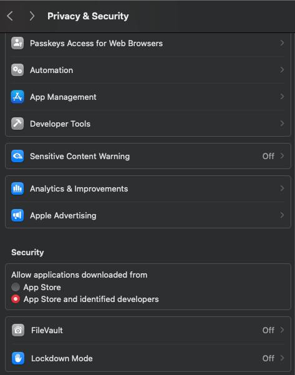Open Apple Advertising via its chevron
Image resolution: width=295 pixels, height=375 pixels.
tap(282, 215)
